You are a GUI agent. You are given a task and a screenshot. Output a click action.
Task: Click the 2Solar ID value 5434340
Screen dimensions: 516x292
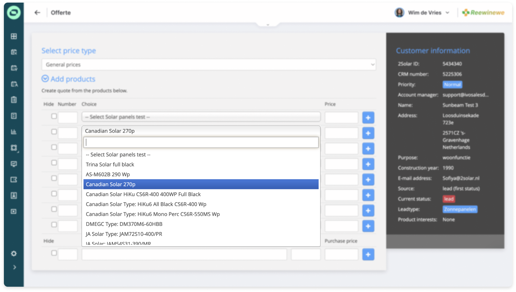point(452,64)
